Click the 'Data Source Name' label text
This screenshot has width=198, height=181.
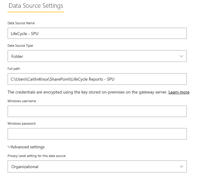coord(21,23)
